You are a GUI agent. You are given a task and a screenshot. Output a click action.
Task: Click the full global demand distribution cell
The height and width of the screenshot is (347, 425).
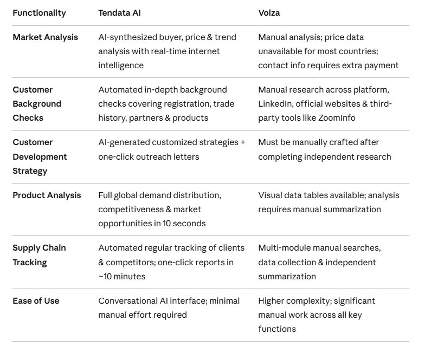[159, 209]
